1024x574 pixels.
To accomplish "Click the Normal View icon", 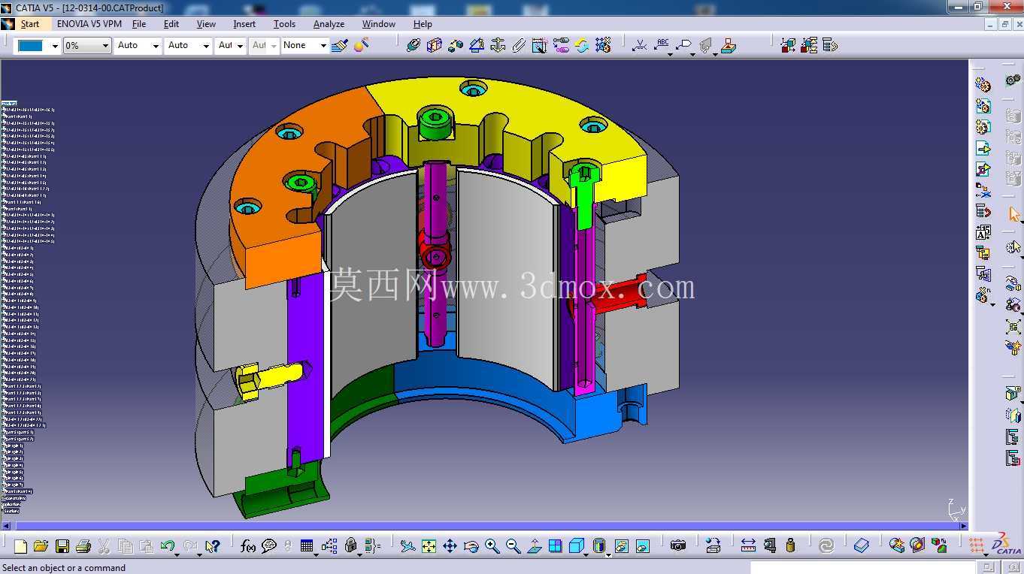I will [534, 546].
